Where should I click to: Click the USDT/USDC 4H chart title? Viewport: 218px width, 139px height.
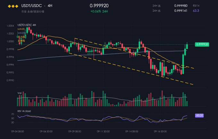(27, 25)
